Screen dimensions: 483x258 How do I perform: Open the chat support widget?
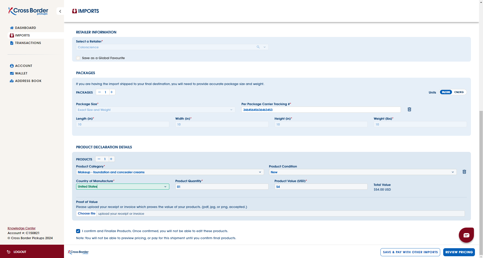[x=466, y=235]
